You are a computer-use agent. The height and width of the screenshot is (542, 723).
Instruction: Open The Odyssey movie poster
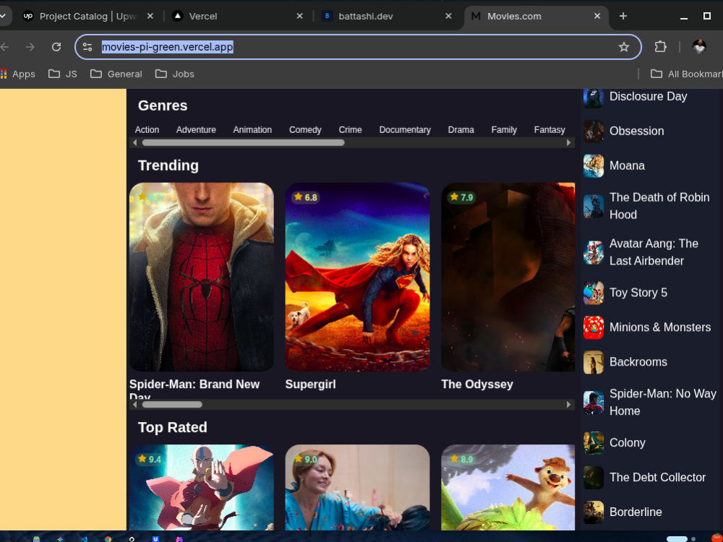click(x=508, y=277)
